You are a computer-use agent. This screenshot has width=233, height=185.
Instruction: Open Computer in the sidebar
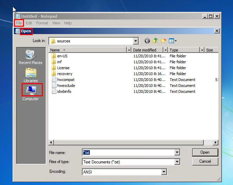click(x=31, y=92)
